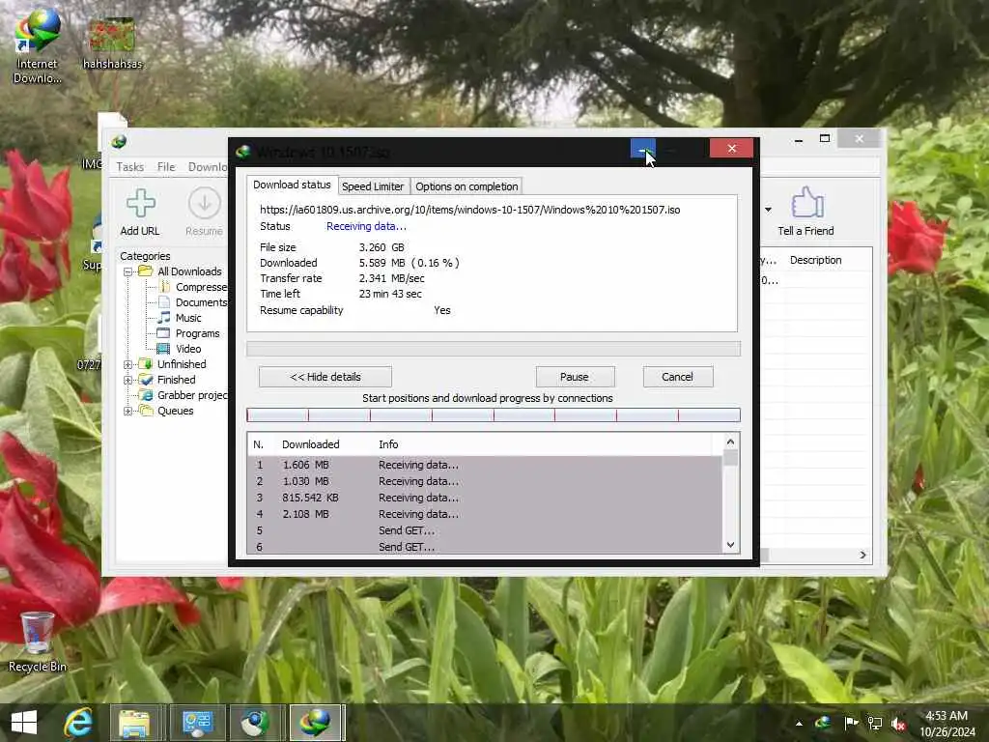
Task: Open the Tasks menu
Action: point(130,166)
